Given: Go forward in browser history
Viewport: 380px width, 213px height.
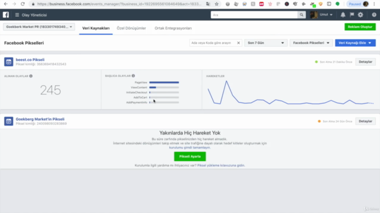Looking at the screenshot, I should (x=14, y=4).
